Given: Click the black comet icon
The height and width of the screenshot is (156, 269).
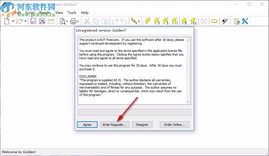Looking at the screenshot, I should point(225,21).
